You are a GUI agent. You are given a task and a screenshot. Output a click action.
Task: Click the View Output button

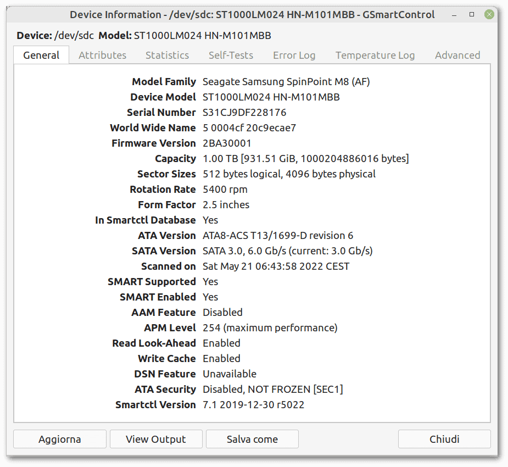[x=156, y=439]
